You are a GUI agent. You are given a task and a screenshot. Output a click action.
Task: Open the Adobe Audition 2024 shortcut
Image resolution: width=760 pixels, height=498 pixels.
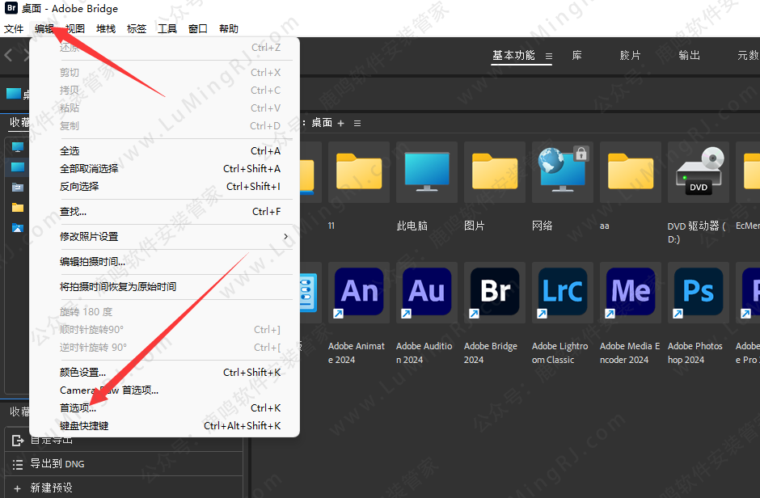tap(427, 291)
